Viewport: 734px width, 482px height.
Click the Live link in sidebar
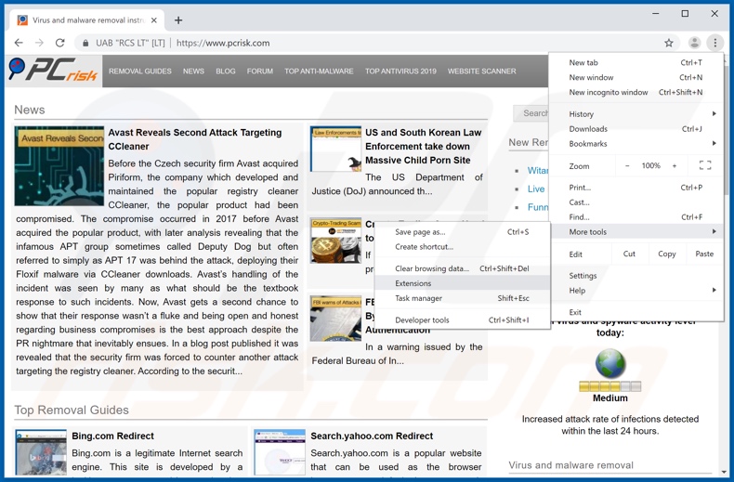pyautogui.click(x=536, y=189)
